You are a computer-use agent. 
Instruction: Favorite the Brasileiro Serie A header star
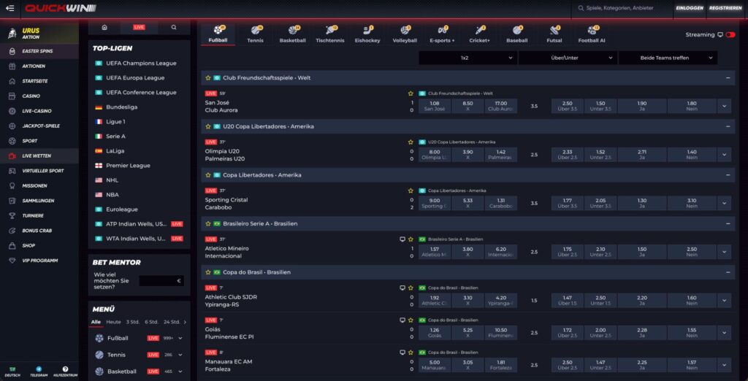[208, 223]
